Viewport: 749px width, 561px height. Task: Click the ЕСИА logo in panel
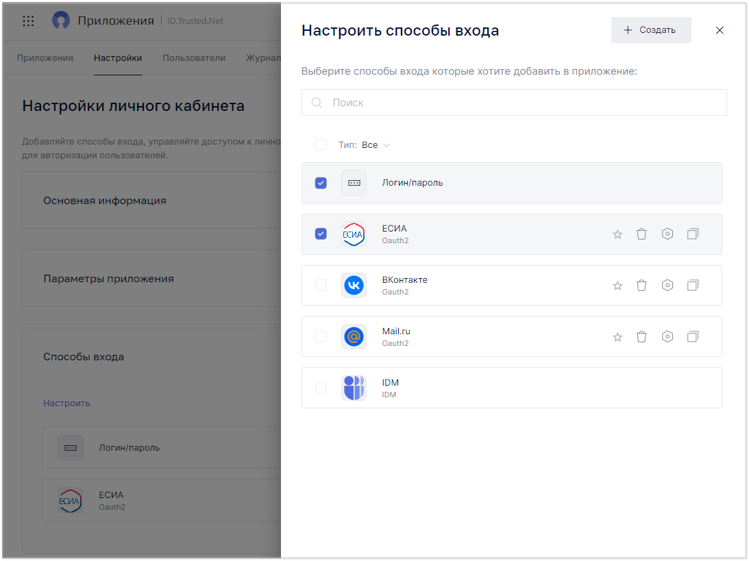354,234
